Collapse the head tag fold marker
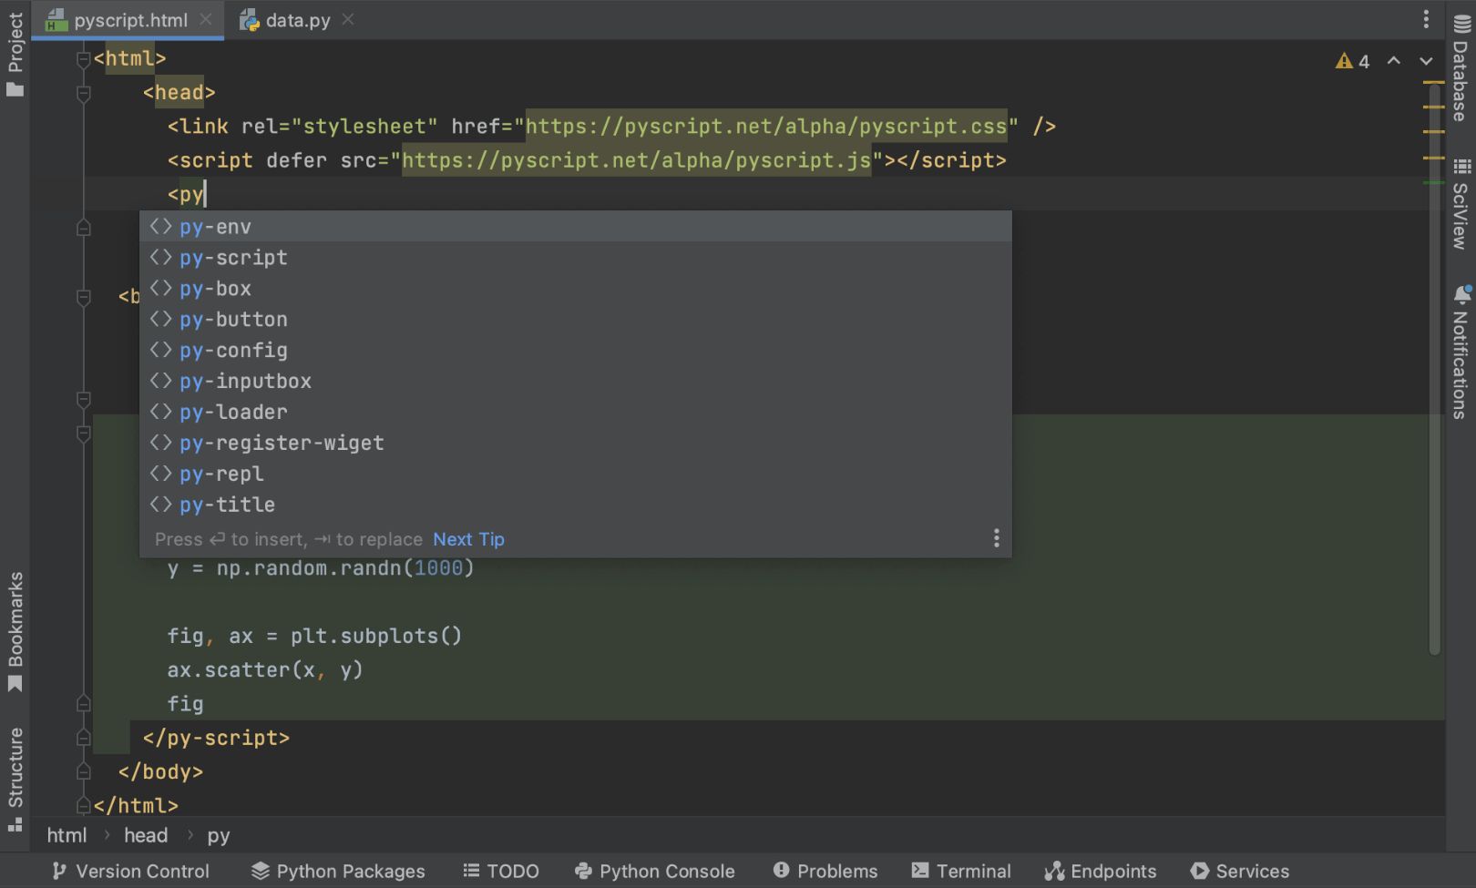This screenshot has height=888, width=1476. tap(84, 93)
